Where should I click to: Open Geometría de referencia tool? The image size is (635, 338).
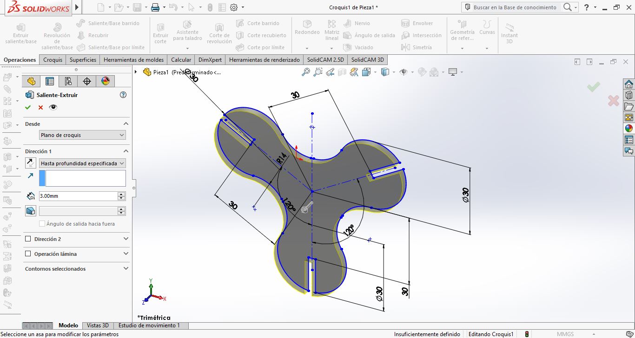462,31
